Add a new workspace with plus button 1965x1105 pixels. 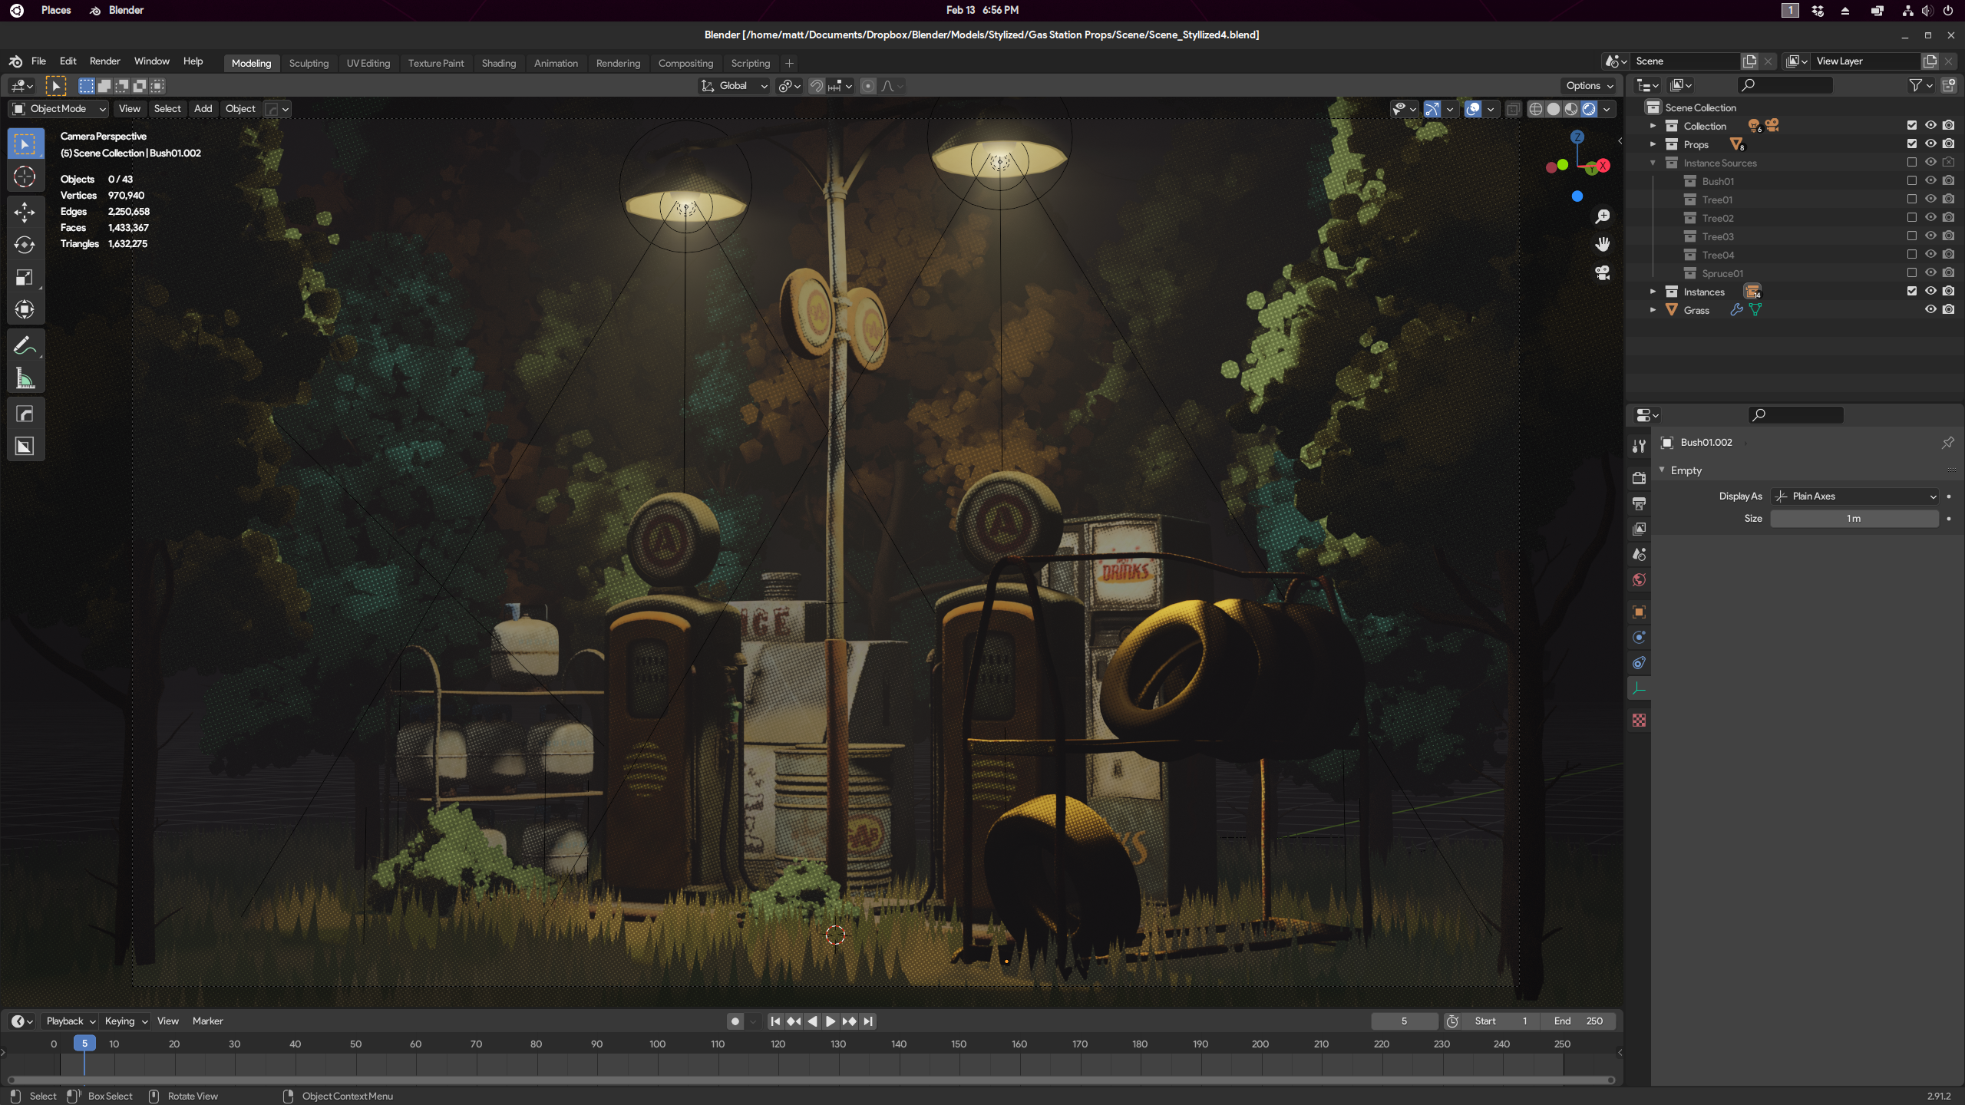pyautogui.click(x=789, y=63)
